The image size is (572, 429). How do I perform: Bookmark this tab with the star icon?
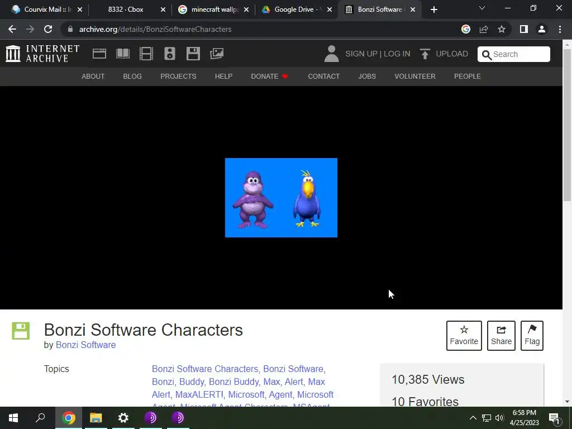(x=502, y=29)
